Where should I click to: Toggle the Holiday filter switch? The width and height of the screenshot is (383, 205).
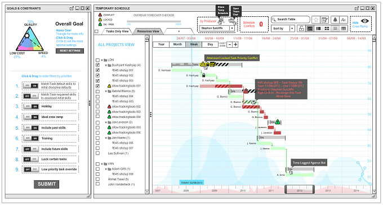point(31,106)
